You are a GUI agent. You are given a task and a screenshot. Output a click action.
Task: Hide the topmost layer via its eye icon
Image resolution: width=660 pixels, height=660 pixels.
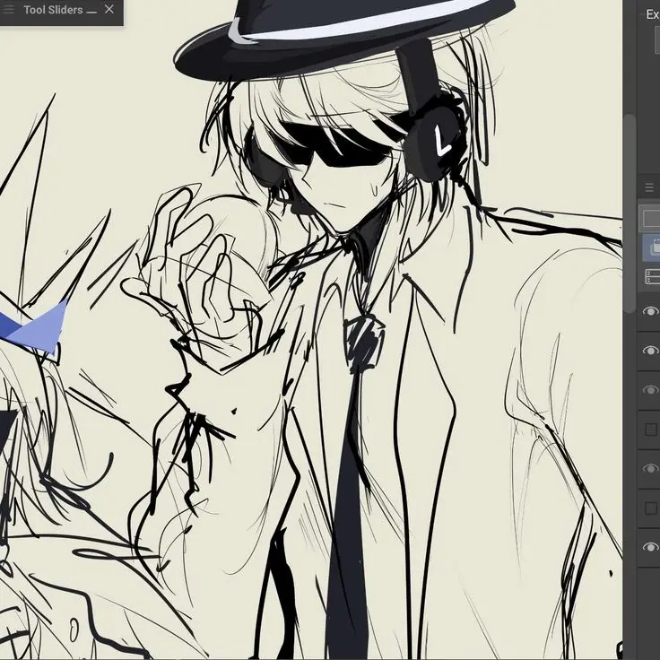click(x=651, y=311)
